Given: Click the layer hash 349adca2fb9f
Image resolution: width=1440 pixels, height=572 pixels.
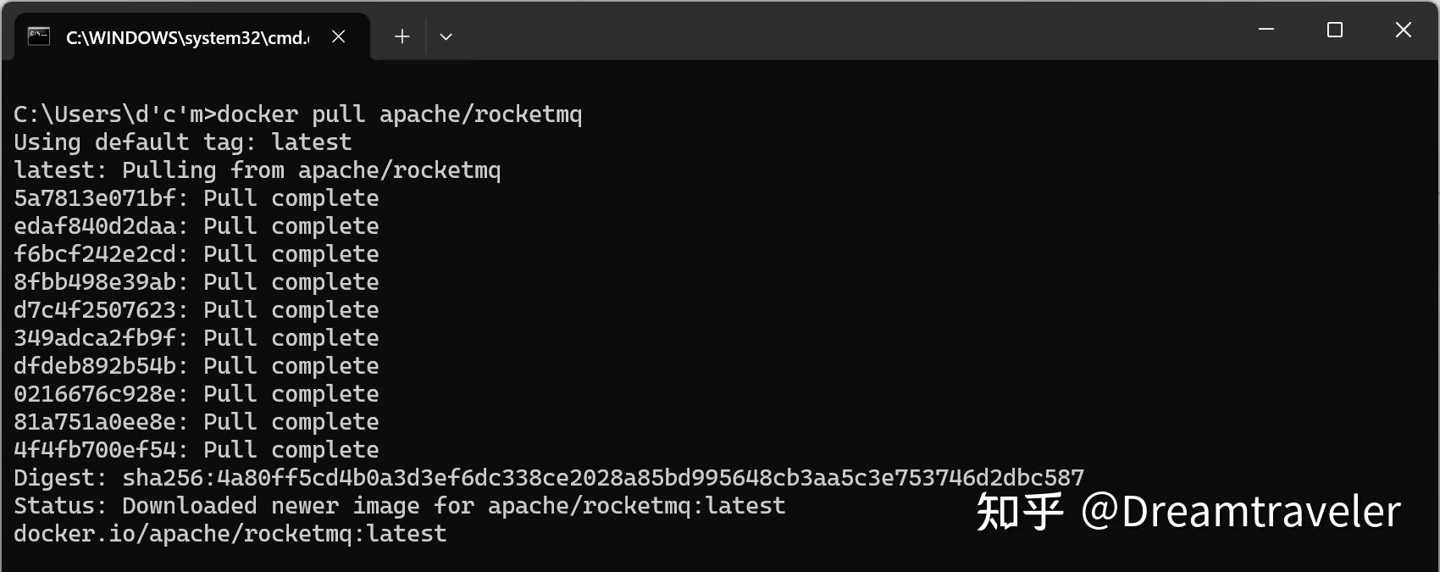Looking at the screenshot, I should [x=93, y=337].
